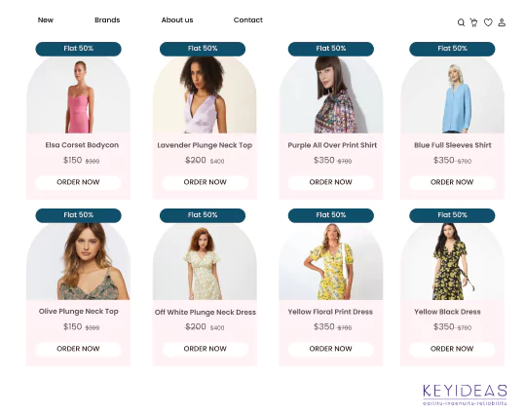This screenshot has width=526, height=415.
Task: Order the Olive Plunge Neck Top
Action: click(78, 349)
